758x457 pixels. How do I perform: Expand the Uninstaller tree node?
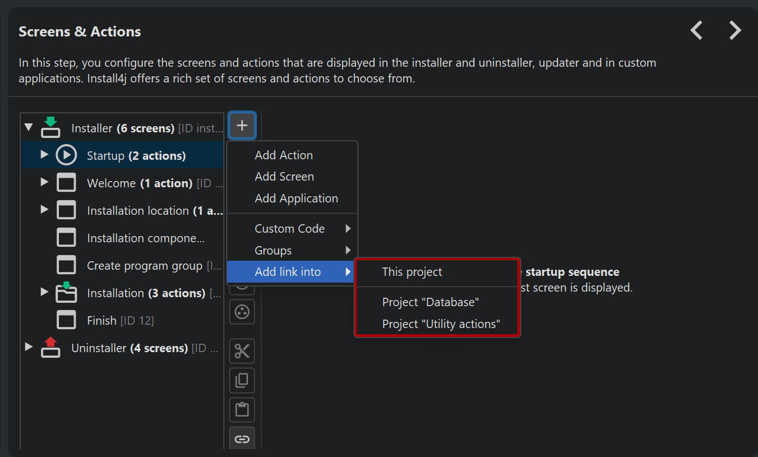(29, 348)
